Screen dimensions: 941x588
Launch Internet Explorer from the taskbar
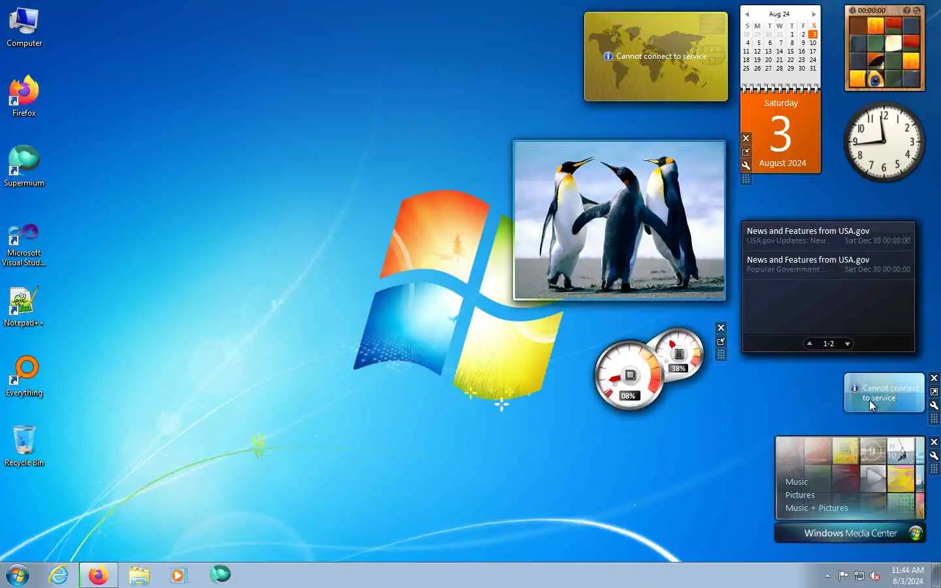pos(59,575)
